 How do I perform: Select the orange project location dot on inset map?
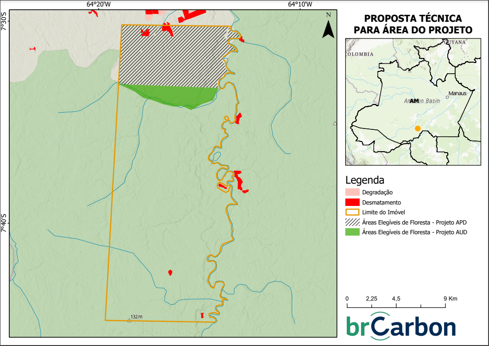418,128
